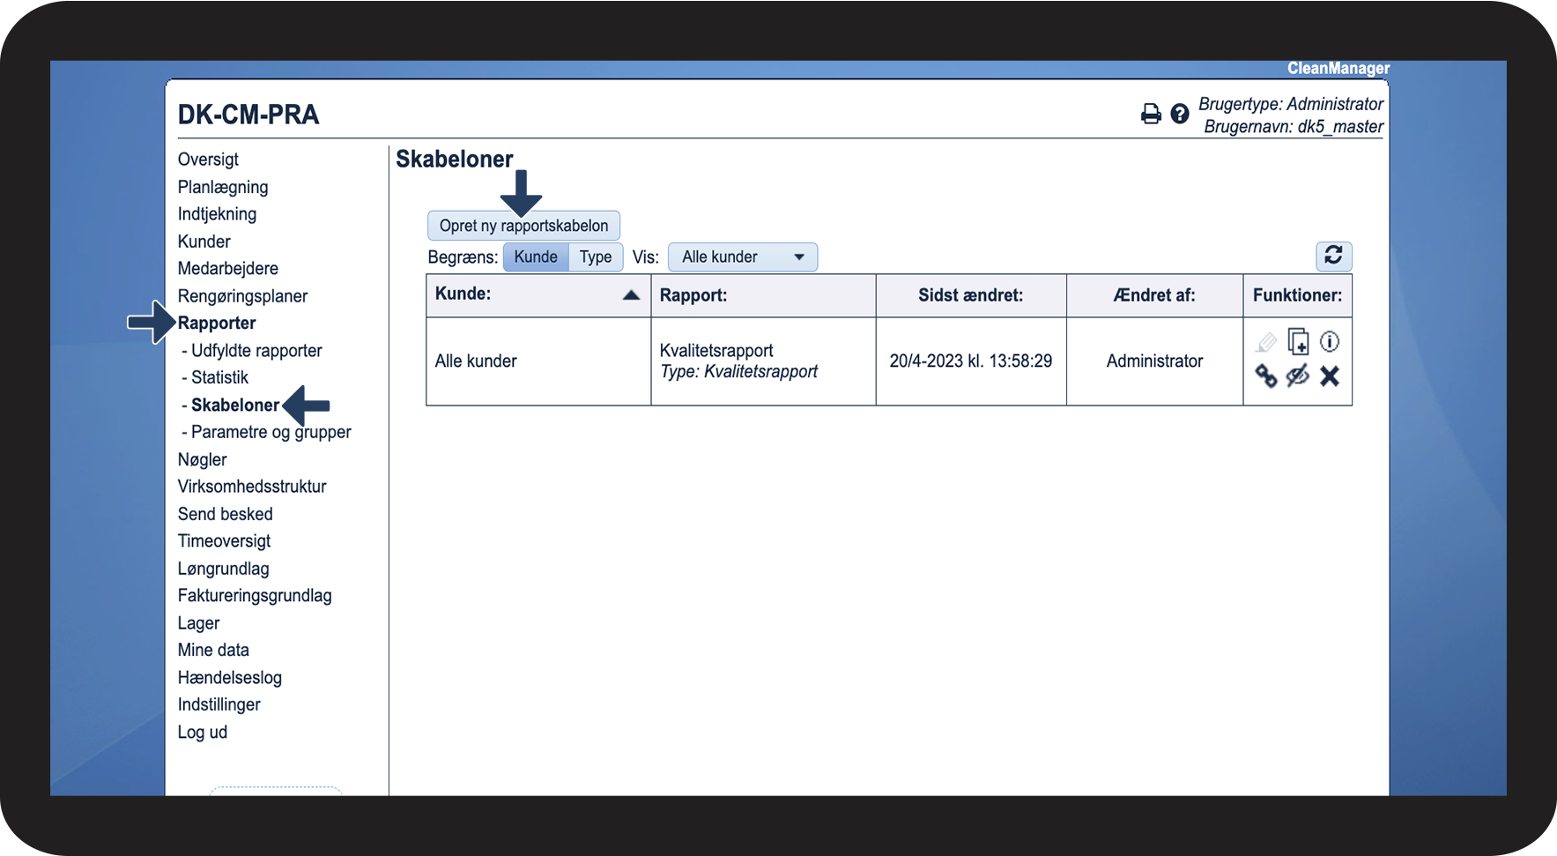Click the edit pencil icon for Kvalitetsrapport

(1266, 342)
